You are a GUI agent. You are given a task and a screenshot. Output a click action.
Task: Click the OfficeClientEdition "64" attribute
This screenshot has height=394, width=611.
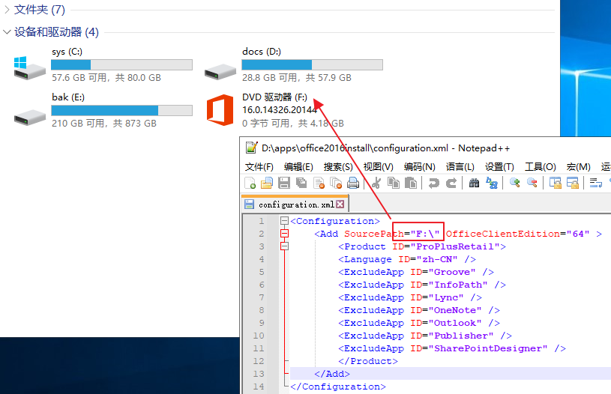[517, 234]
